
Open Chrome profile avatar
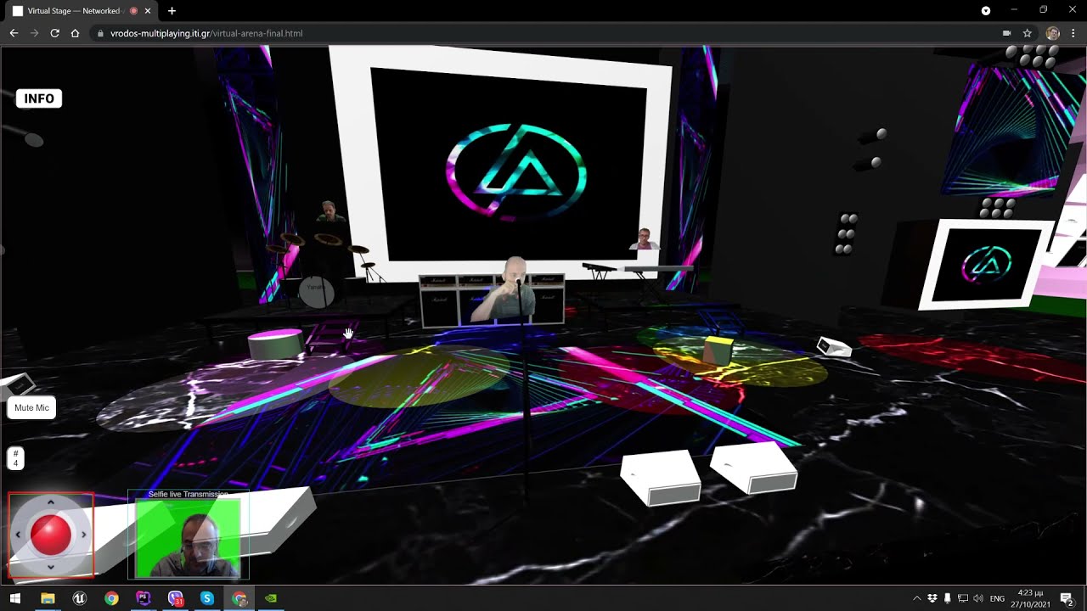click(x=1052, y=33)
